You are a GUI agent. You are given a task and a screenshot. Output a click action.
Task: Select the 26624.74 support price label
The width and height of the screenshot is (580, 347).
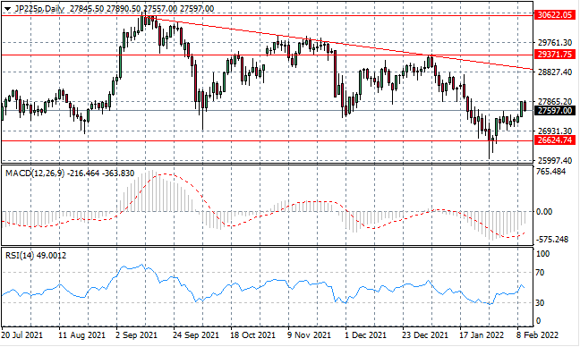[555, 140]
